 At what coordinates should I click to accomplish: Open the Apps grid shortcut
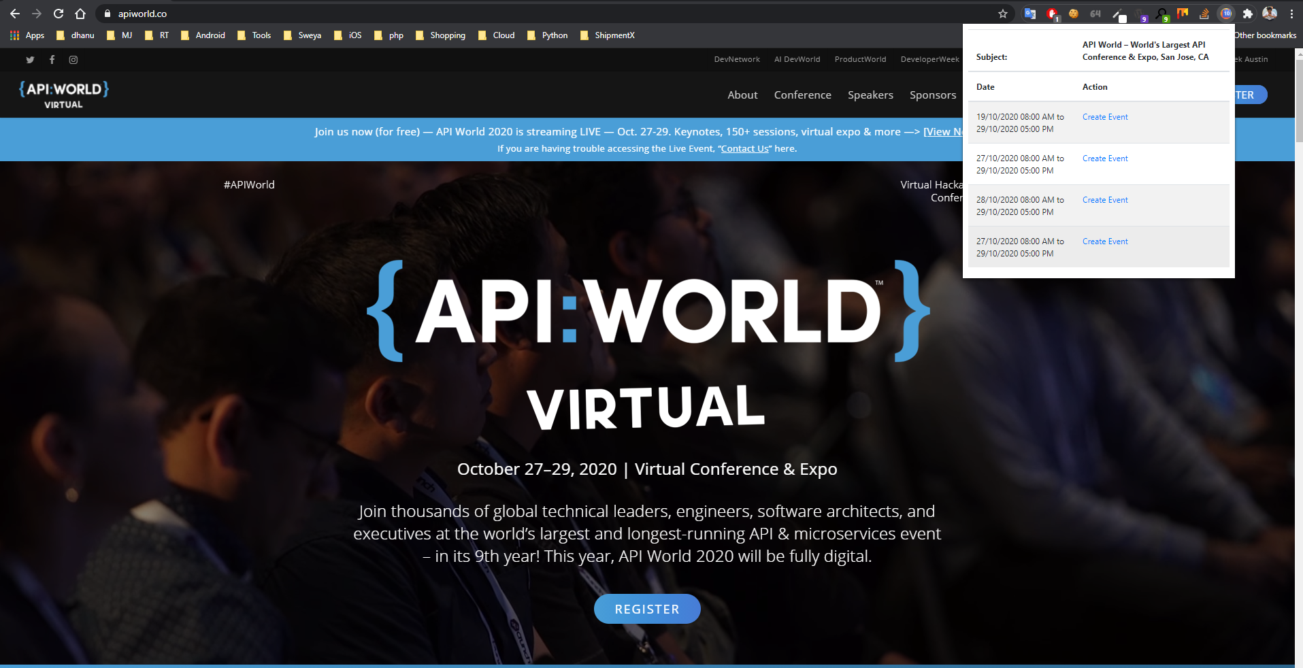(x=27, y=35)
